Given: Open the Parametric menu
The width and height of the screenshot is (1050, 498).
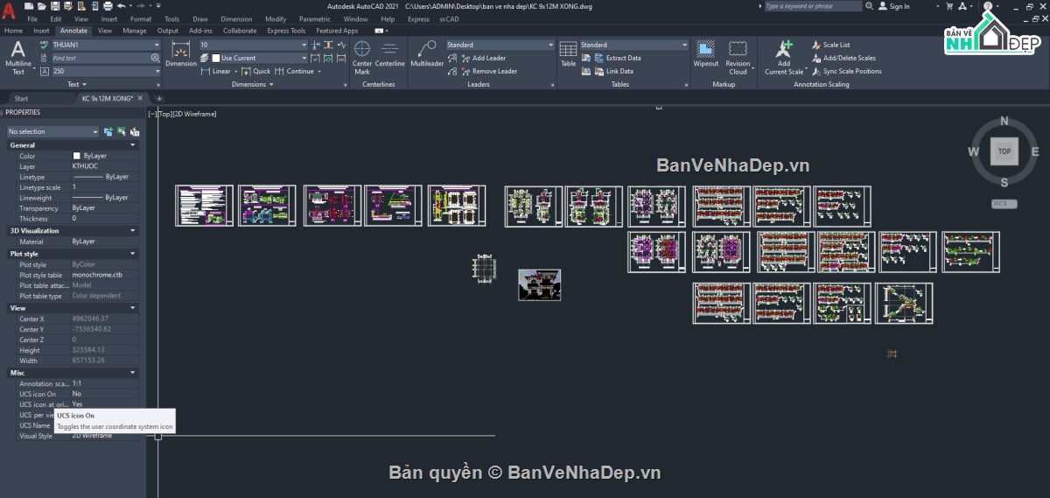Looking at the screenshot, I should (315, 18).
